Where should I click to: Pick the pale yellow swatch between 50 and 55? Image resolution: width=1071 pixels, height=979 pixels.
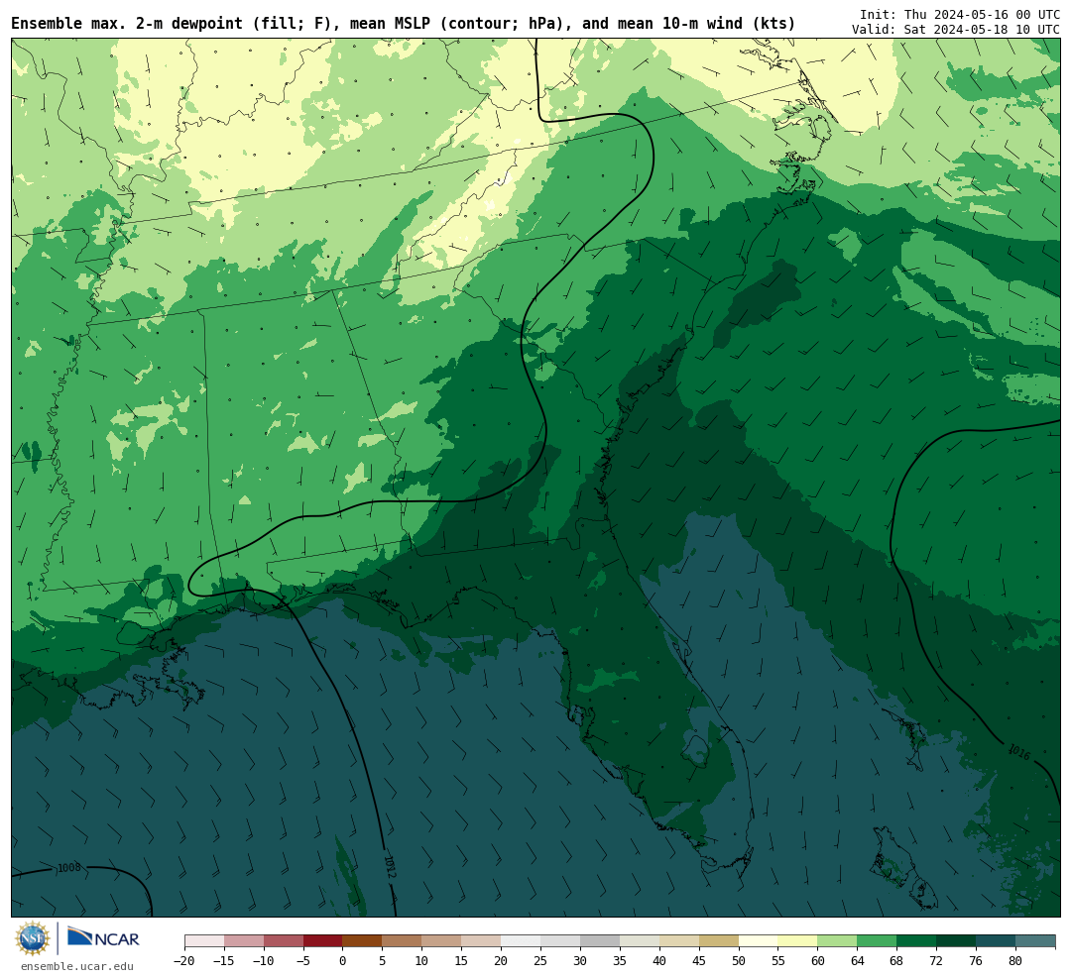point(759,941)
